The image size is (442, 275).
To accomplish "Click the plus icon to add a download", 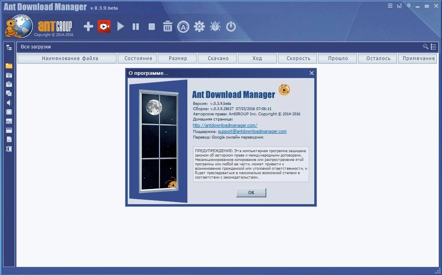I will 88,27.
